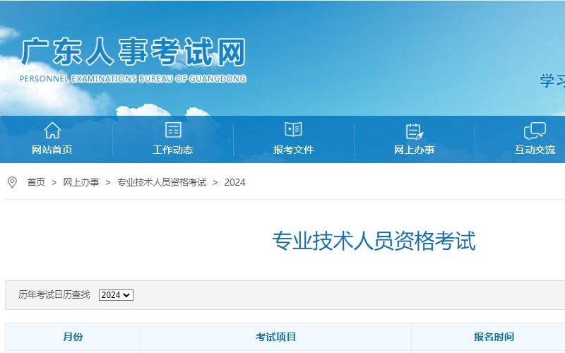Go to 工作动态 text in nav bar
This screenshot has width=565, height=353.
[173, 150]
